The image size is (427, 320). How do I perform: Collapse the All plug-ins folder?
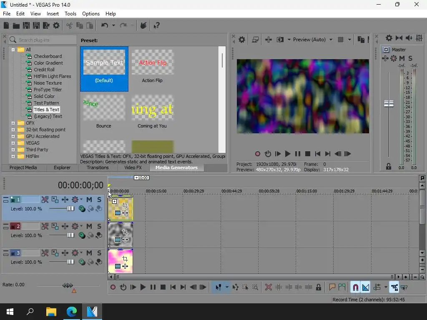tap(13, 50)
